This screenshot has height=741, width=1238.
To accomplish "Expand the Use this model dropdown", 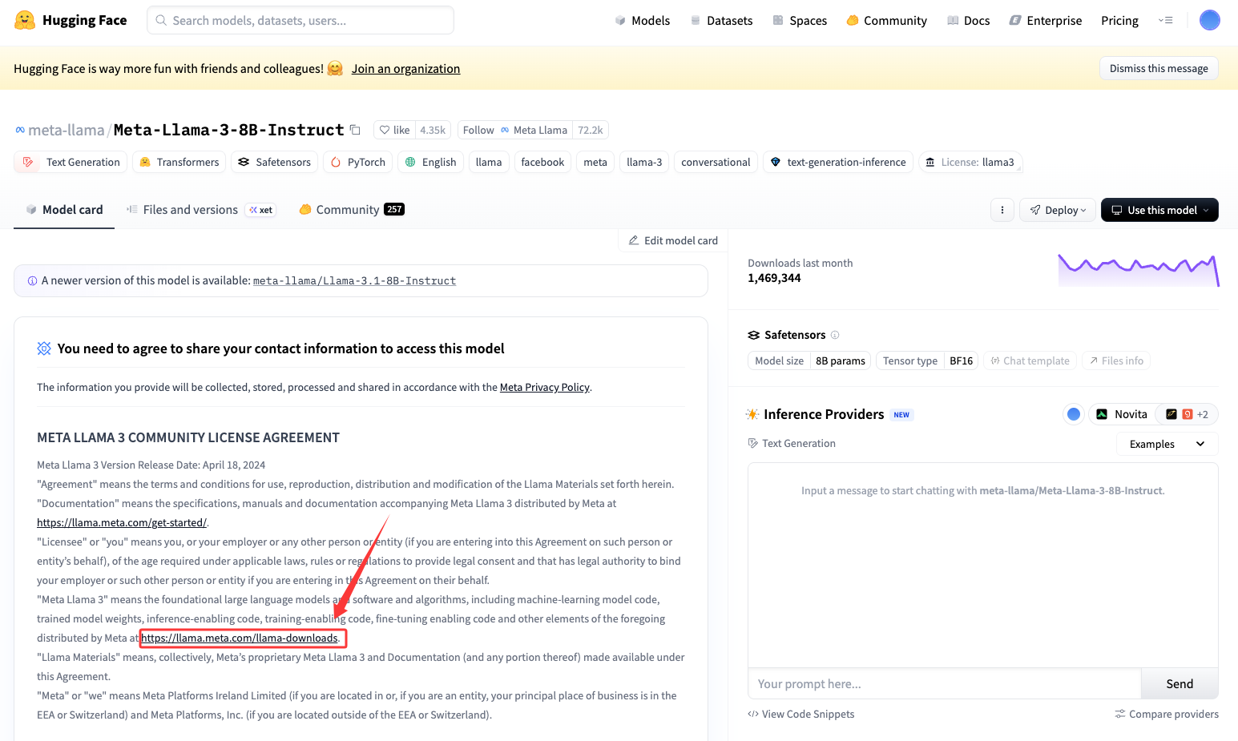I will tap(1159, 210).
